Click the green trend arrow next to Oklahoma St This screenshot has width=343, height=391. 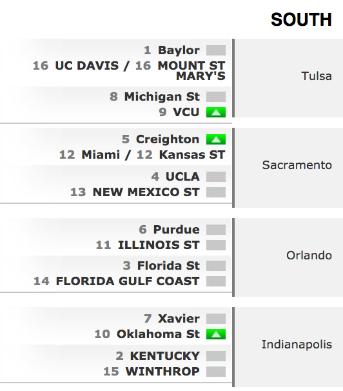pyautogui.click(x=216, y=334)
